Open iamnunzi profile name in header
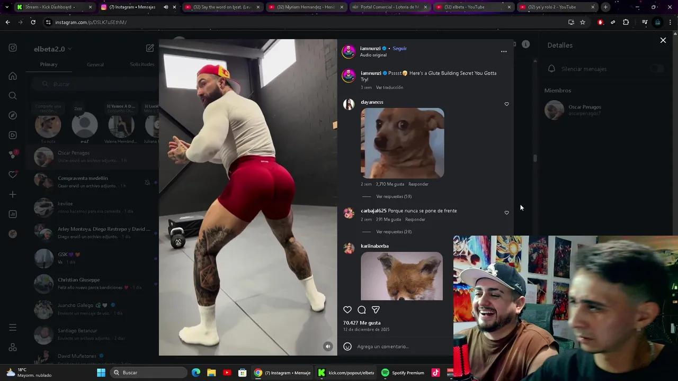The image size is (678, 381). click(370, 49)
